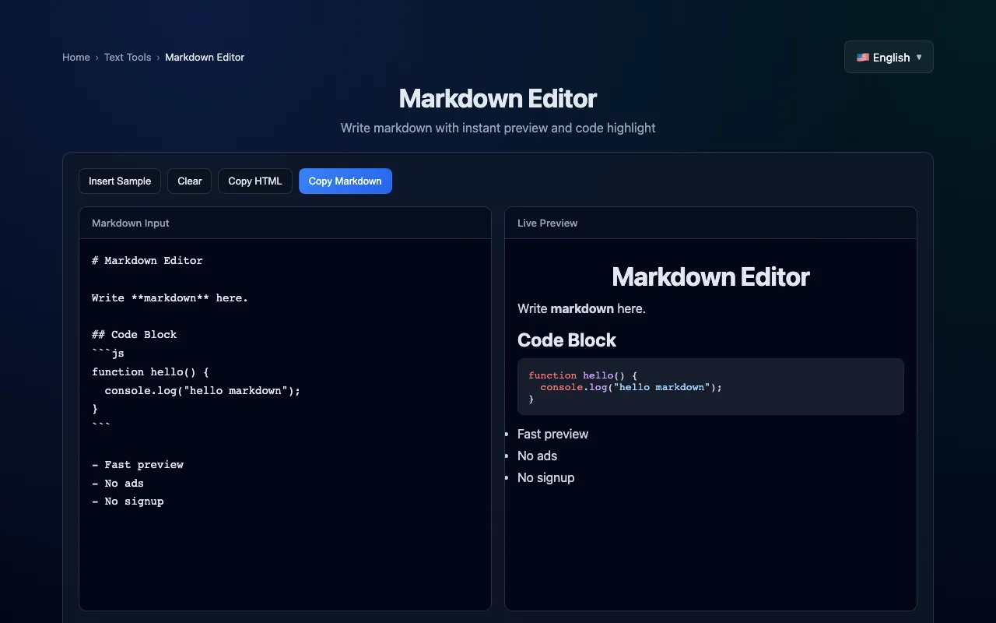The height and width of the screenshot is (623, 996).
Task: Click the subtitle about instant preview
Action: tap(498, 128)
